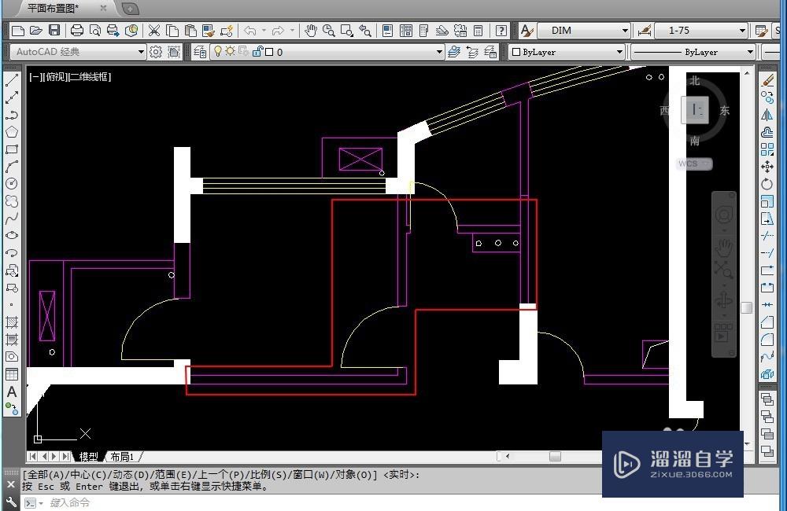Click the New drawing icon
The image size is (787, 511).
[x=18, y=31]
